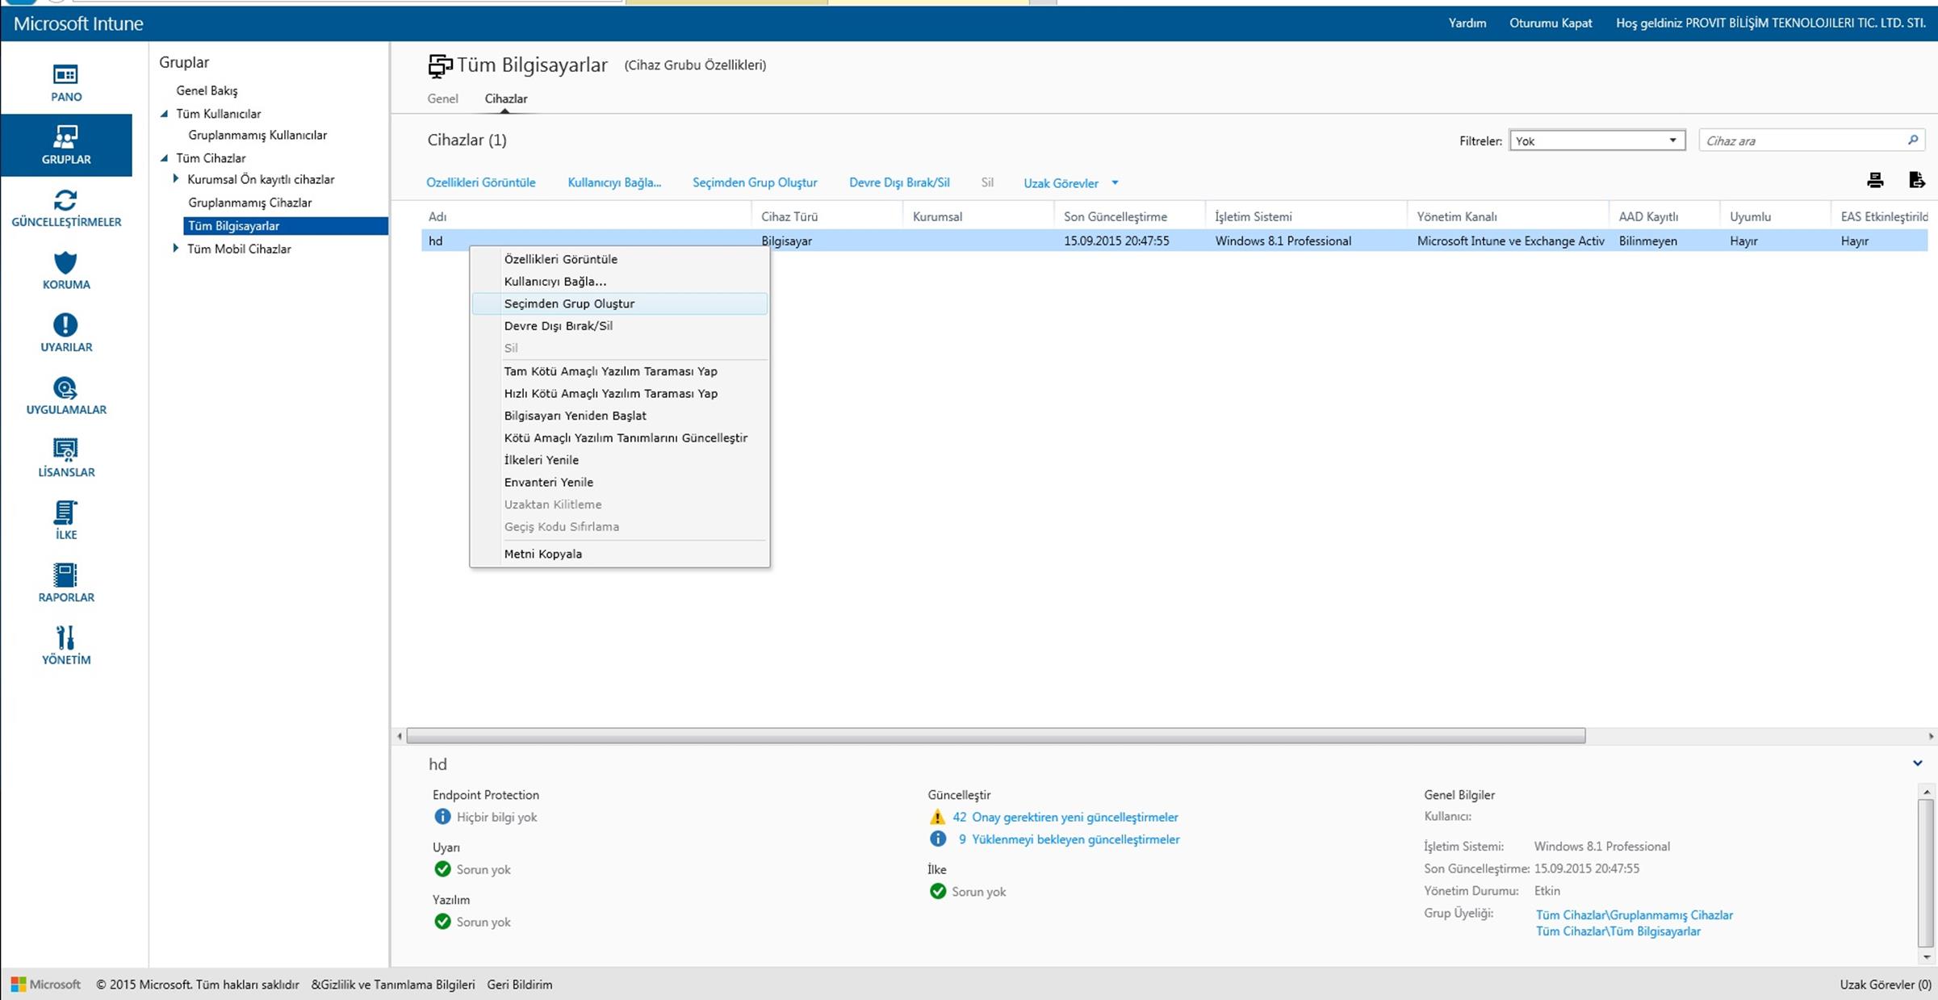Click the green check under Yazılım
1938x1000 pixels.
click(x=442, y=922)
